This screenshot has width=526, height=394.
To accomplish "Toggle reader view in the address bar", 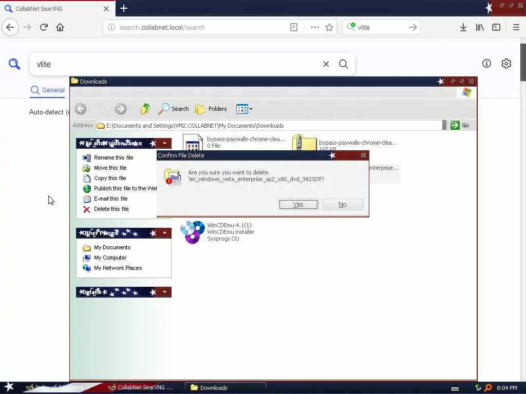I will pyautogui.click(x=293, y=28).
